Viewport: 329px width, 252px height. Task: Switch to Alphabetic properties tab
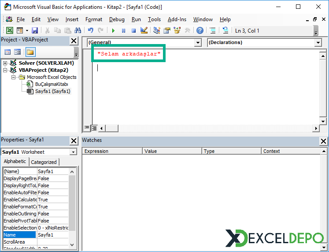(x=15, y=161)
